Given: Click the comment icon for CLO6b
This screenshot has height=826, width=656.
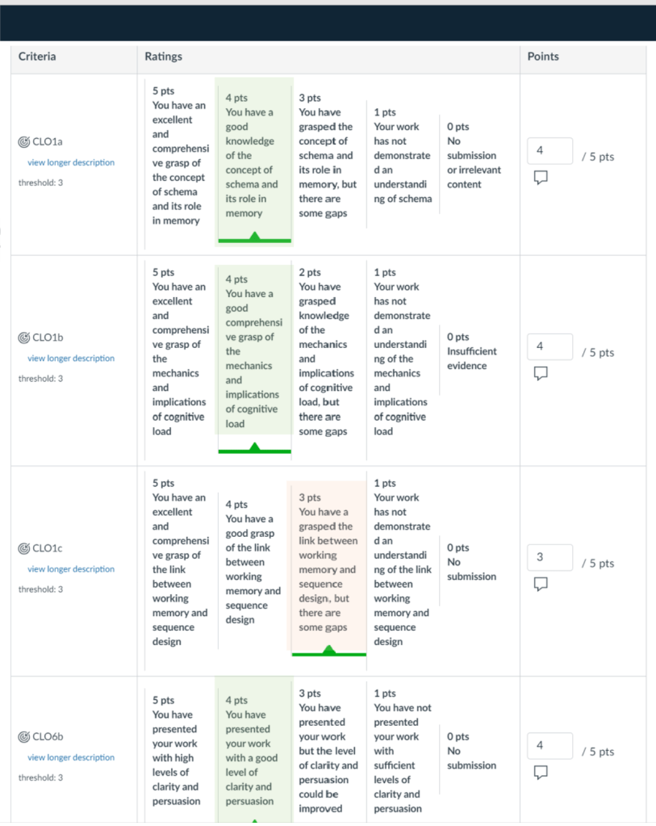Looking at the screenshot, I should coord(541,772).
